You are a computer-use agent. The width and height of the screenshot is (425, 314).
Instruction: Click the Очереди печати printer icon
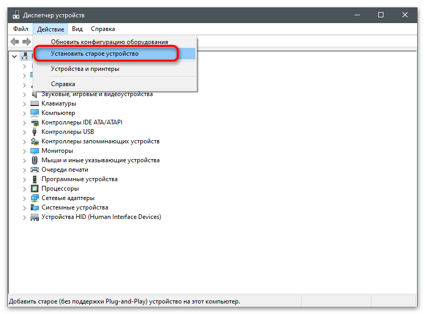(35, 170)
